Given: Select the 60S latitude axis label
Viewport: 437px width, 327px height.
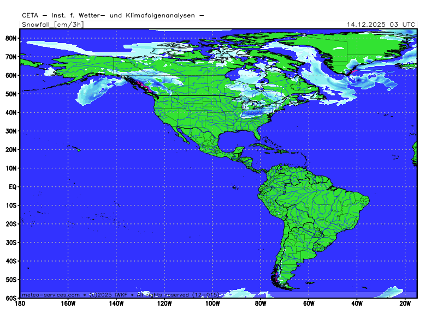Looking at the screenshot, I should 10,298.
